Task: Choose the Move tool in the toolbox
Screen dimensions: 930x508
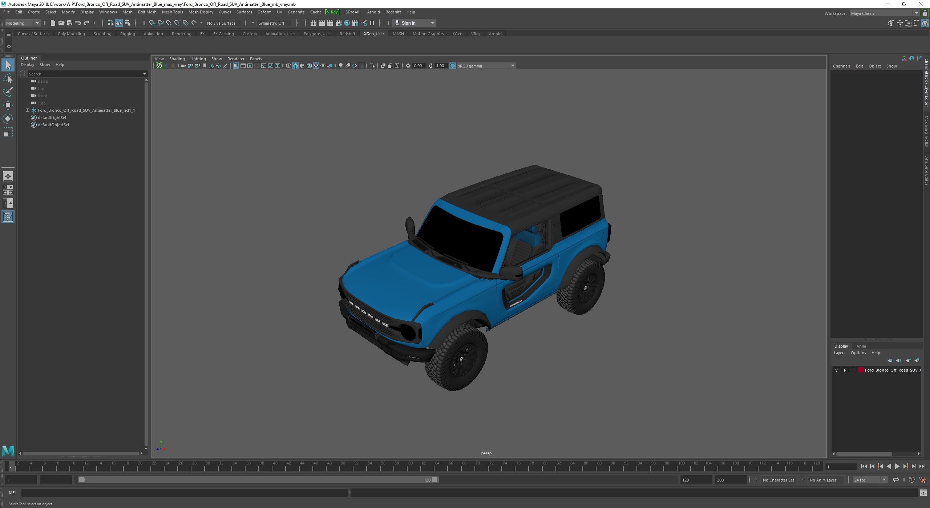Action: (8, 105)
